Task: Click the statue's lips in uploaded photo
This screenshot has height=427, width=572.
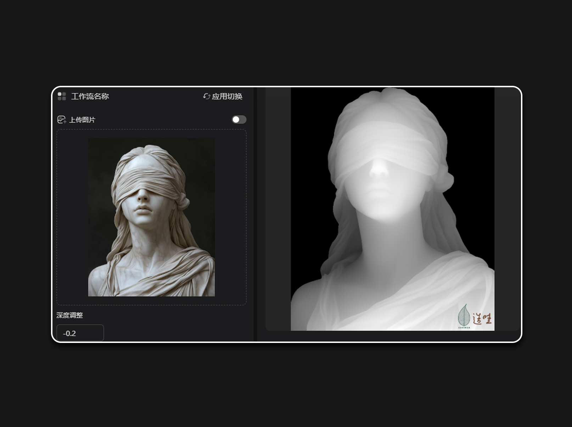Action: (143, 209)
